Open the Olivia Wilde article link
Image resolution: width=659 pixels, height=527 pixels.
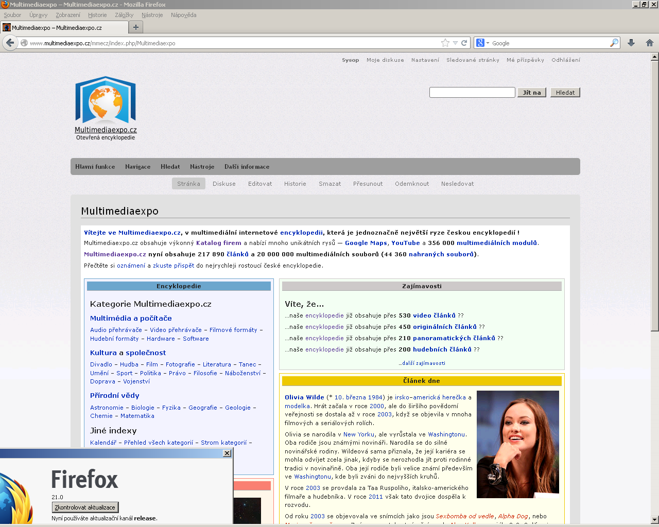pos(304,397)
